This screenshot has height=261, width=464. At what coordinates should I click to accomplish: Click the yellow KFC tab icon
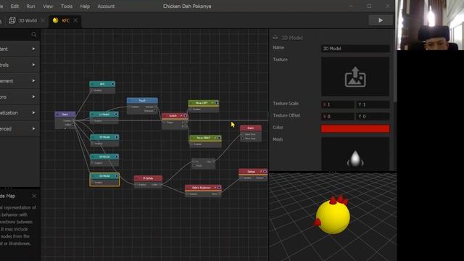tap(55, 20)
